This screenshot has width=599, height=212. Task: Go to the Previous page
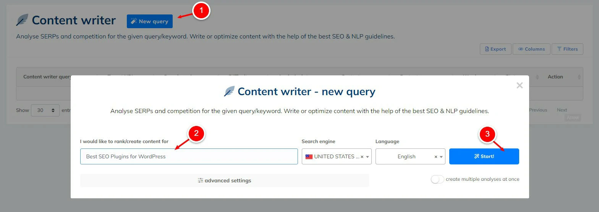pos(538,110)
